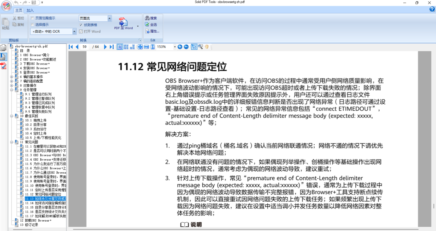Enable the 选择提示 checkbox
The width and height of the screenshot is (436, 231).
pos(32,25)
